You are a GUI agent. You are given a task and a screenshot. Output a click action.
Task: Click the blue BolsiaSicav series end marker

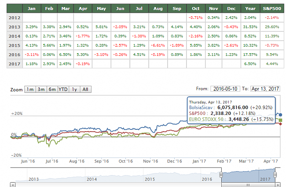280,115
